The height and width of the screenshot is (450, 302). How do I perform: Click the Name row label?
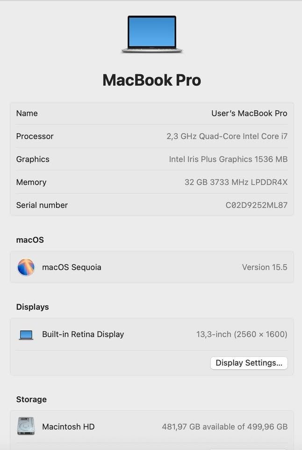(x=27, y=113)
